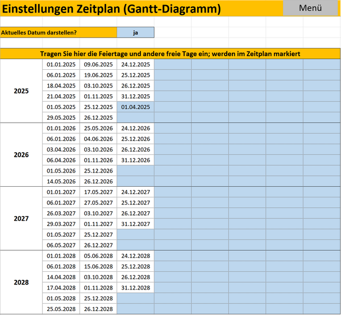Select cell containing 24.12.2027
341x315 pixels.
136,192
